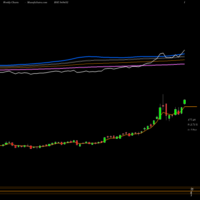This screenshot has width=200, height=200.
Task: Click the "MunafaSutra.com" label
Action: (37, 2)
